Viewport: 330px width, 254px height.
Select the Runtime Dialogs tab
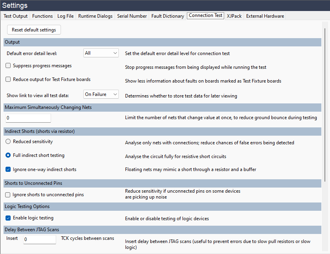pos(95,16)
